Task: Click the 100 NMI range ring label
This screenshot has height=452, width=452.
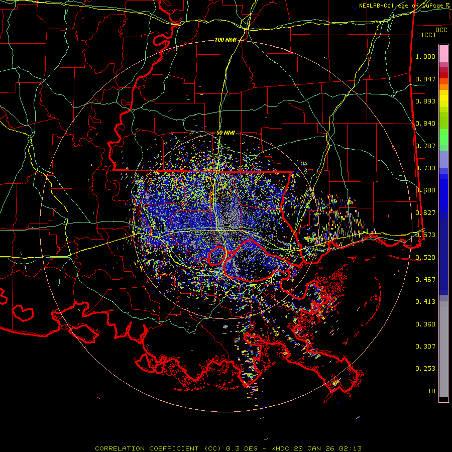Action: 225,40
